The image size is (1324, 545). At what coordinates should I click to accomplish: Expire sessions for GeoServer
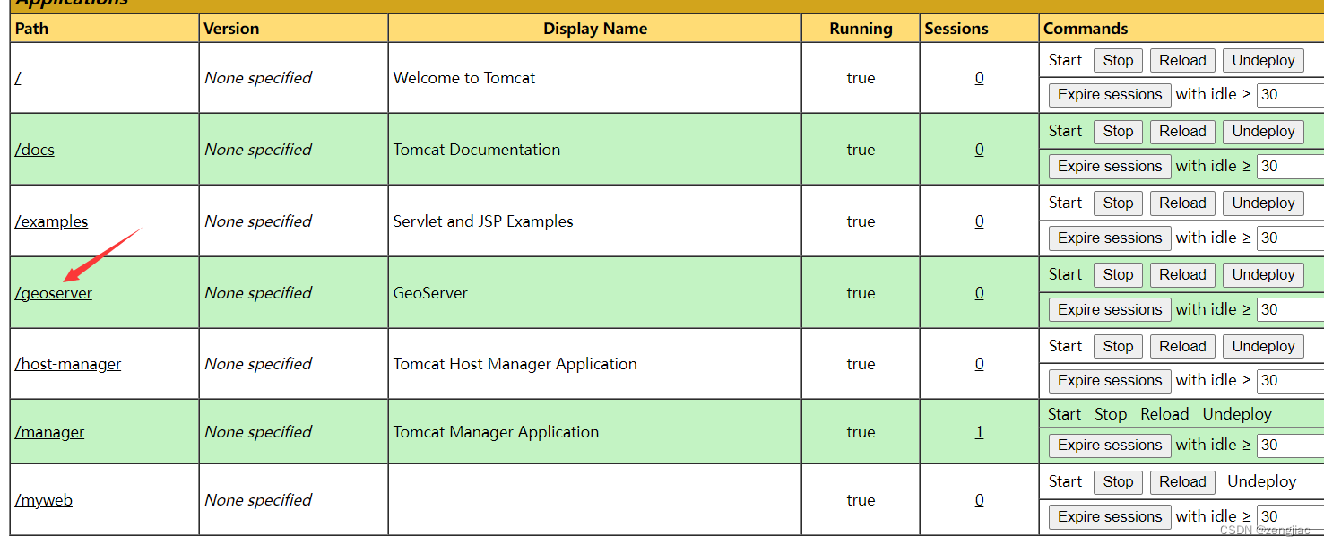[1110, 309]
